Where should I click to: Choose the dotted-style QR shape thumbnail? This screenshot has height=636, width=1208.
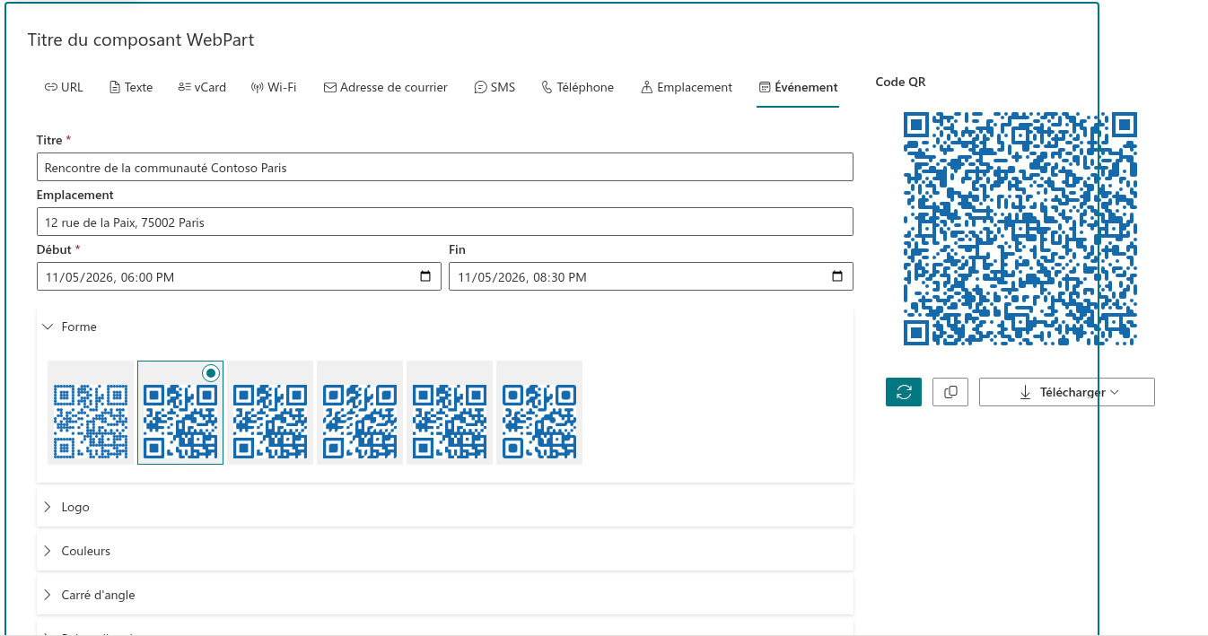pyautogui.click(x=91, y=413)
